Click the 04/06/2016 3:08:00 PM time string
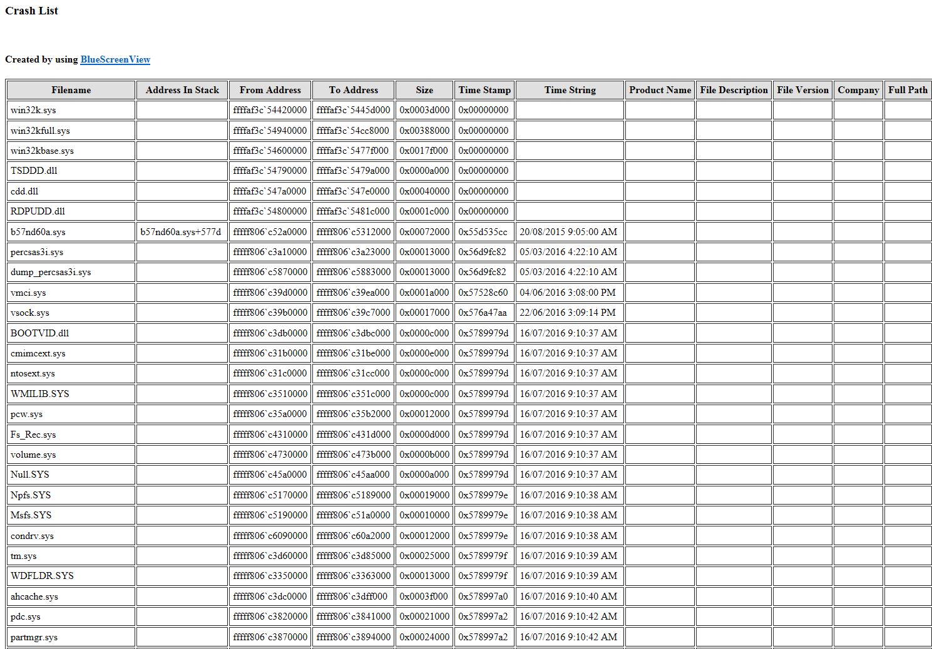Viewport: 932px width, 649px height. pos(570,293)
